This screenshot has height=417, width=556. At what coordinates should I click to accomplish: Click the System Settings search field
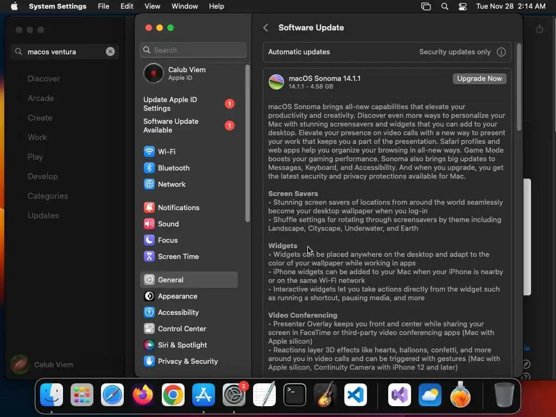point(193,50)
